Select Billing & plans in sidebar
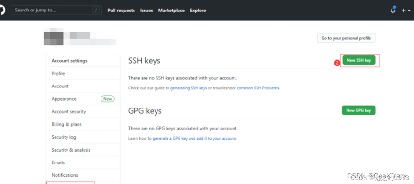This screenshot has height=184, width=414. coord(83,124)
